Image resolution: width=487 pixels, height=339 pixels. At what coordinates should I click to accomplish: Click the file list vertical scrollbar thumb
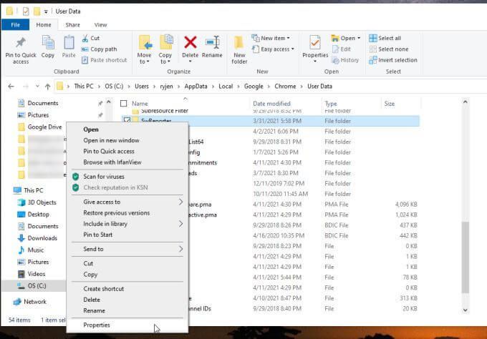[465, 257]
